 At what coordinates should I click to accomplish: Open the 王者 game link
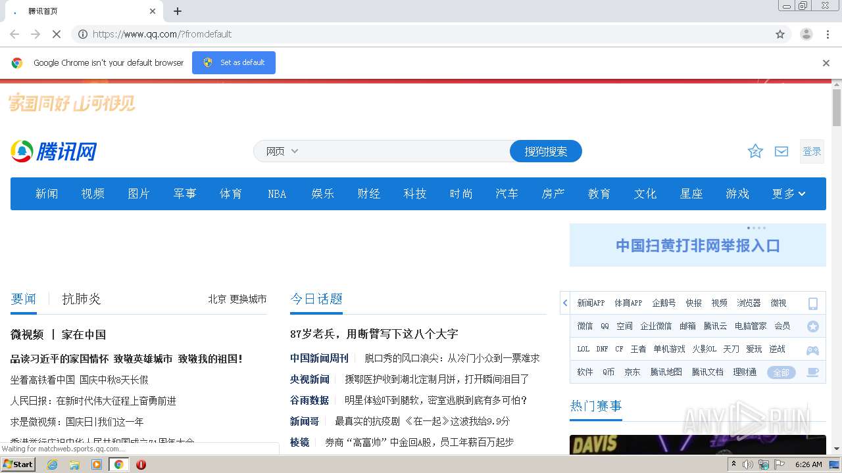click(x=638, y=349)
